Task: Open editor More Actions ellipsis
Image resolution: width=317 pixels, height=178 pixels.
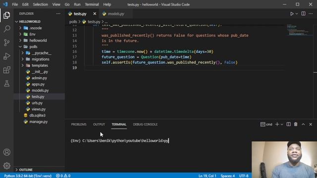Action: (311, 14)
